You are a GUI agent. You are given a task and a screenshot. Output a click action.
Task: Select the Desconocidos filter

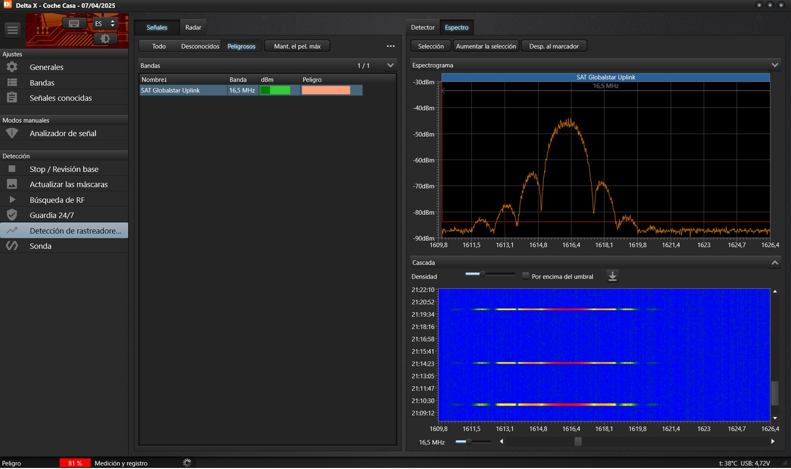(x=200, y=46)
